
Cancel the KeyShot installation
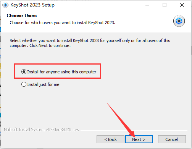coord(172,139)
